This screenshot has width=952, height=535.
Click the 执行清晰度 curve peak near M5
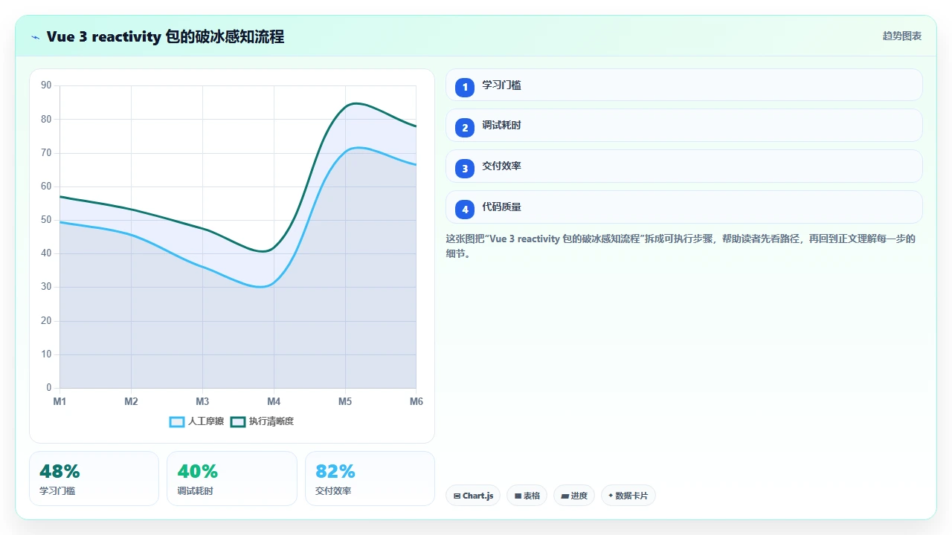click(x=356, y=103)
